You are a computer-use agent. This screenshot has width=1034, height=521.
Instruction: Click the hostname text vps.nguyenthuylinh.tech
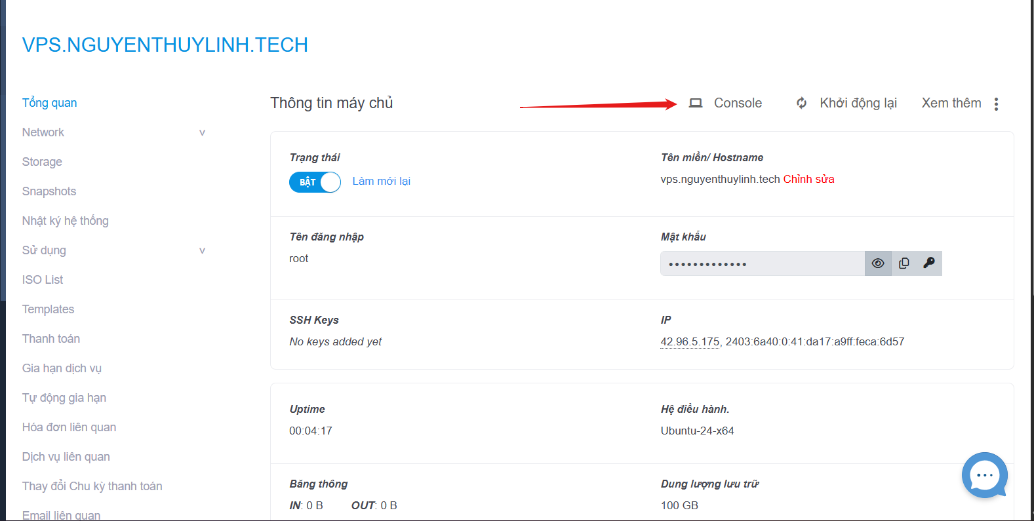coord(720,179)
